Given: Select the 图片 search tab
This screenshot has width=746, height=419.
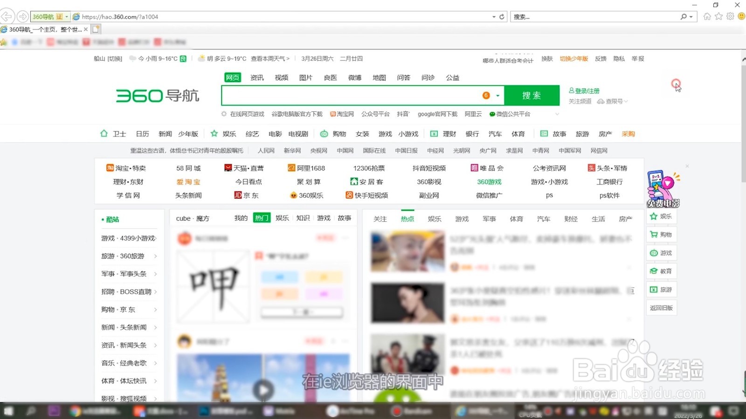Looking at the screenshot, I should [306, 78].
